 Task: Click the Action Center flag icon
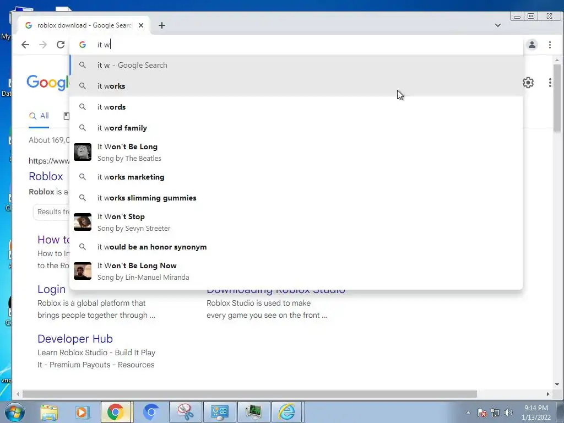tap(482, 413)
